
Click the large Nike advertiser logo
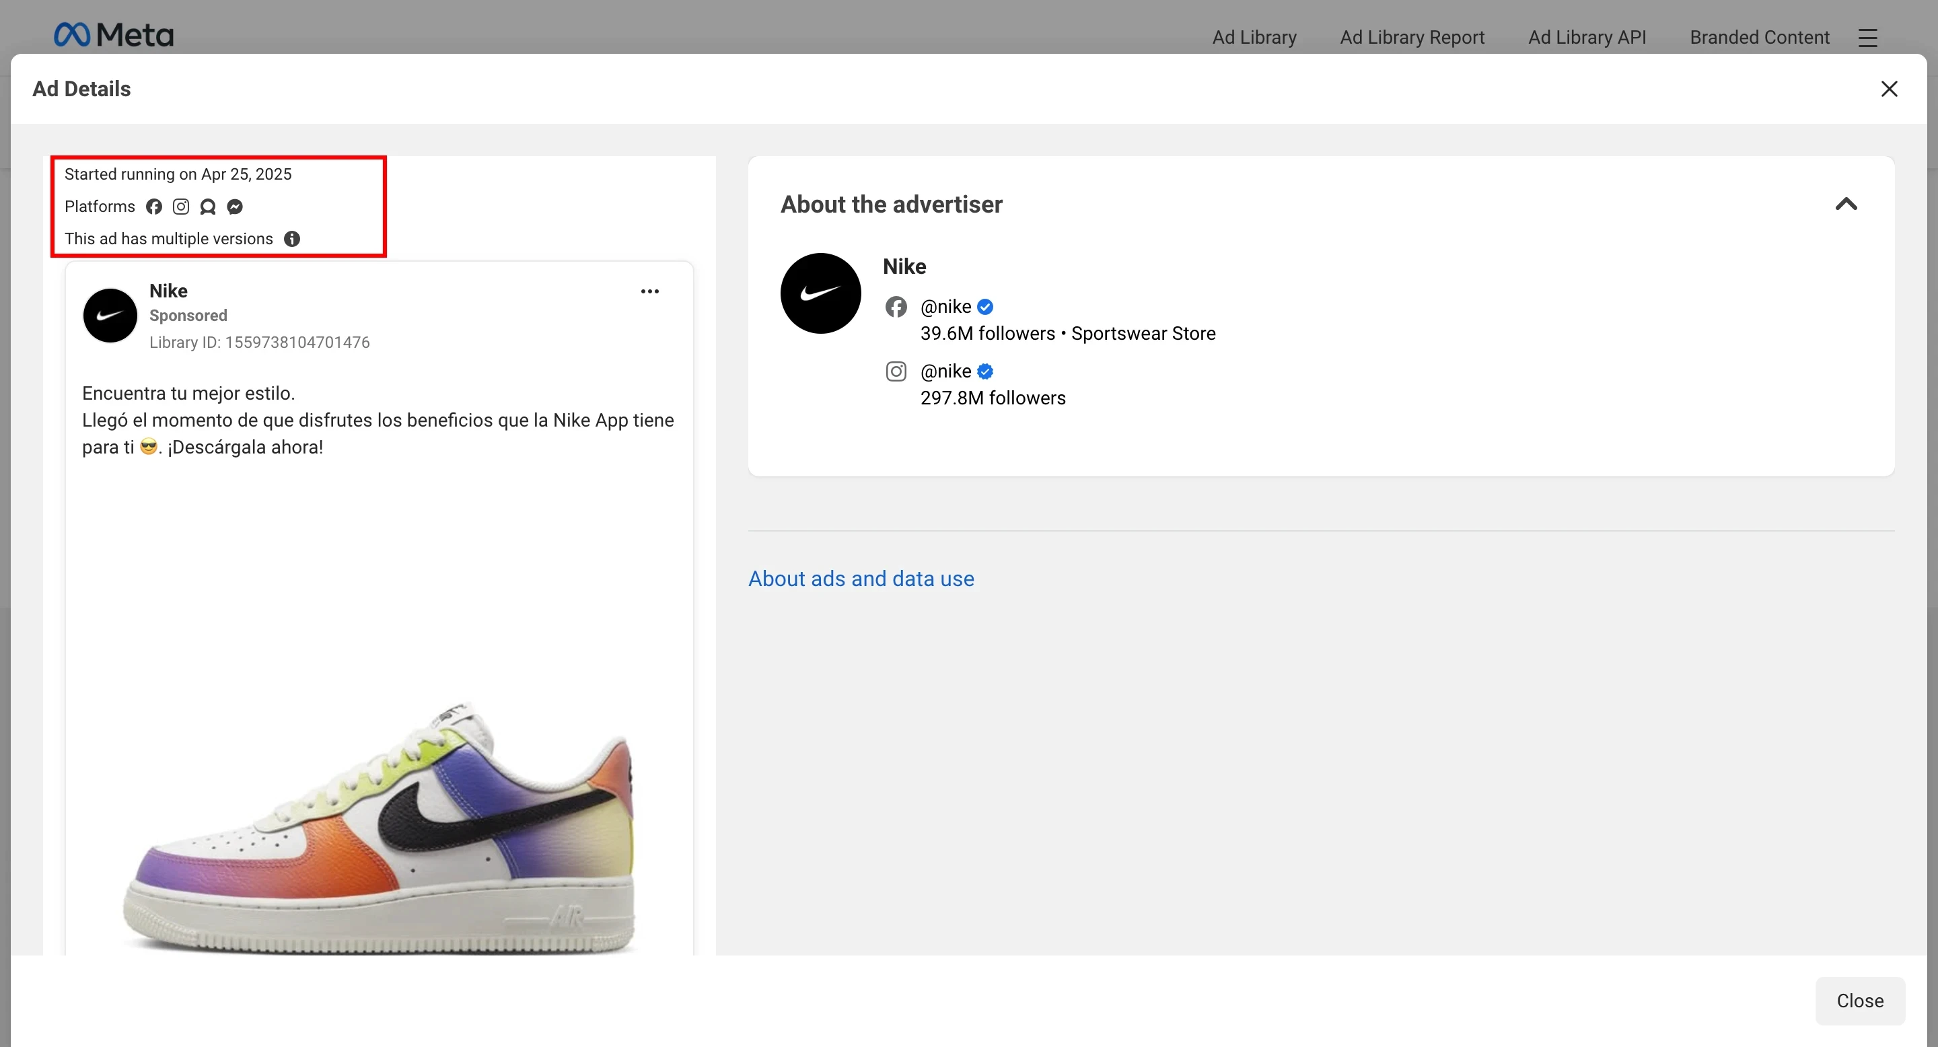[821, 293]
